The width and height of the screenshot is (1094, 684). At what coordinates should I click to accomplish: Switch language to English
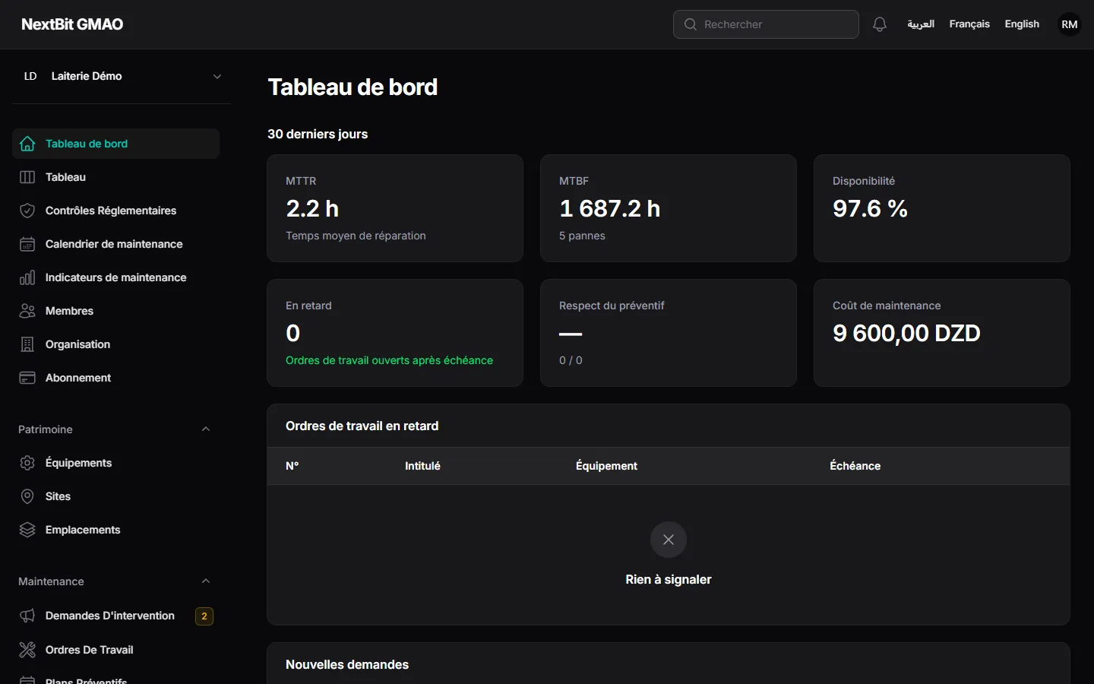click(x=1022, y=24)
